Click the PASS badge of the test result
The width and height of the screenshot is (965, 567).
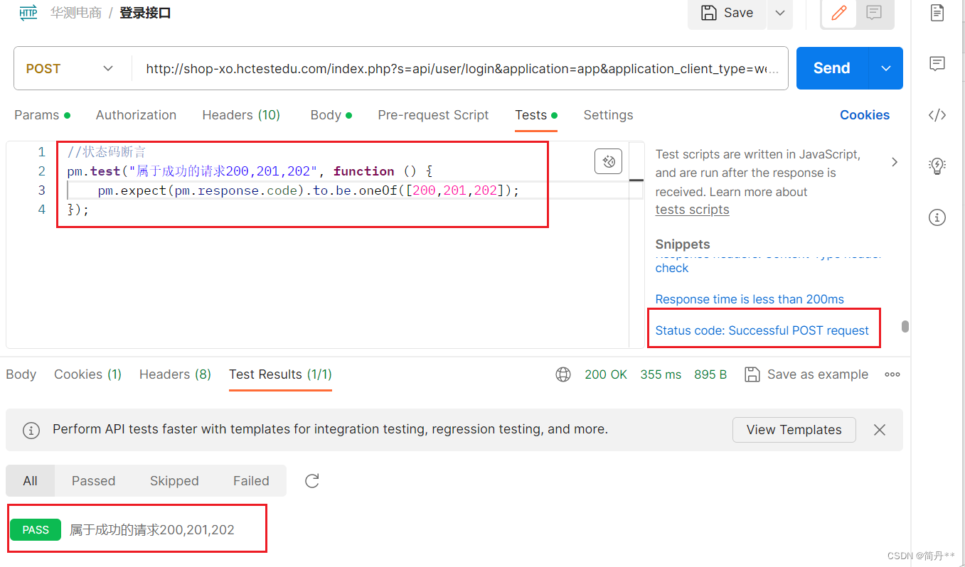pyautogui.click(x=36, y=529)
